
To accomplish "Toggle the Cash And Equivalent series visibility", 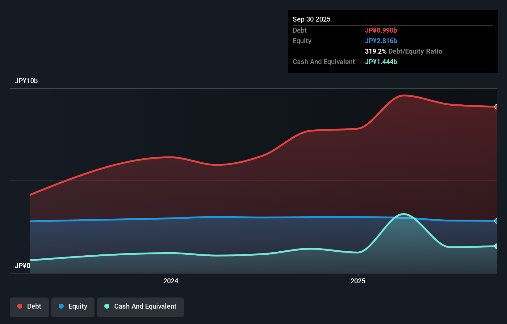I will tap(140, 306).
